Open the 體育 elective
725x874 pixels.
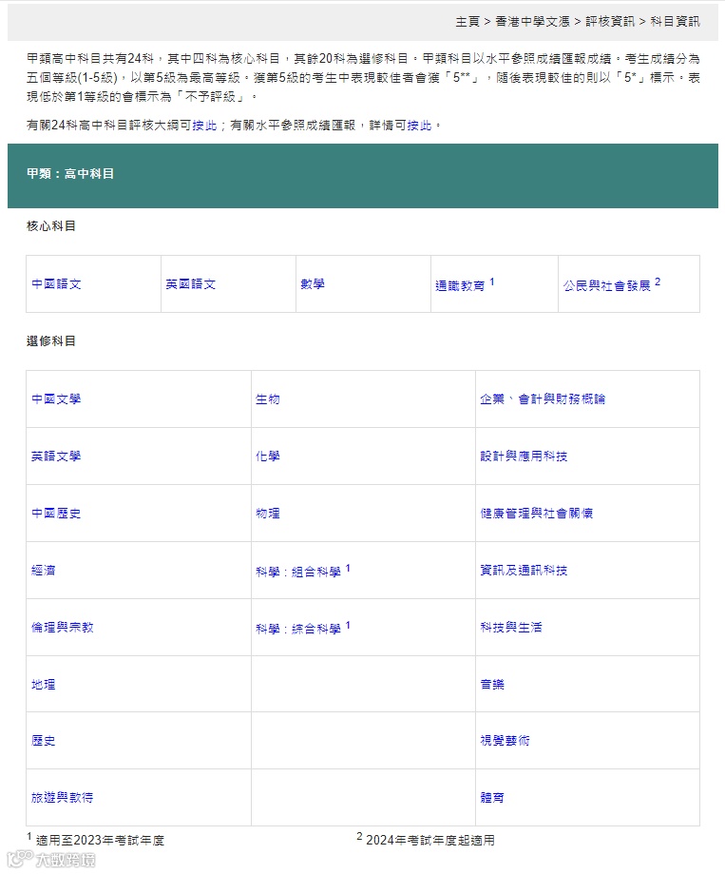(x=492, y=798)
